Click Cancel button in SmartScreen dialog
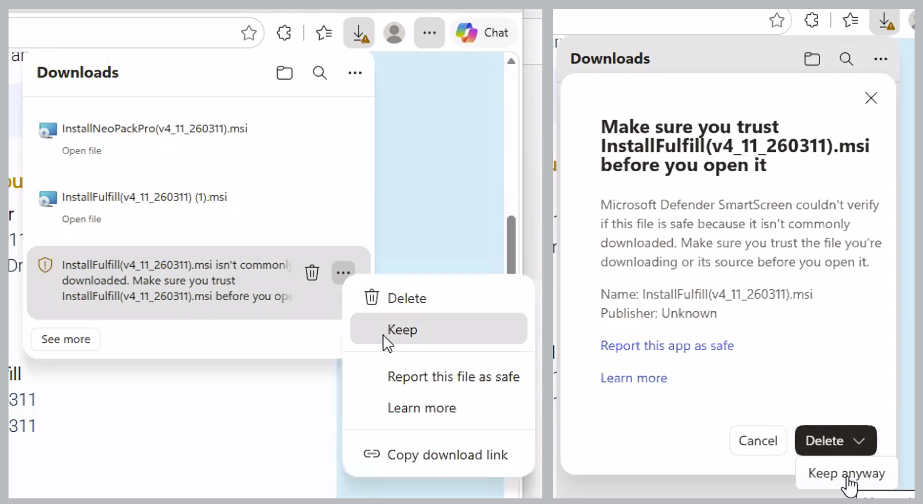 point(758,440)
